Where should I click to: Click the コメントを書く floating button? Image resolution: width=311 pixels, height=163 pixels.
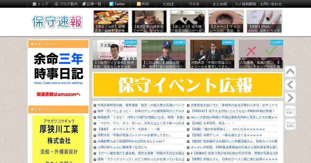tap(290, 111)
